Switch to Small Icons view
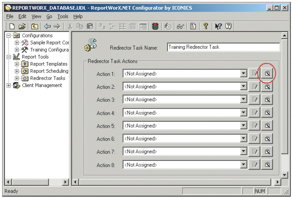The height and width of the screenshot is (199, 292). tap(112, 26)
